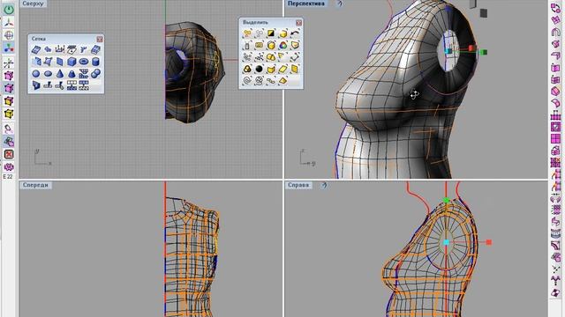Toggle the highlighted RGB nodes icon in left toolbar
The height and width of the screenshot is (317, 565).
tap(9, 48)
